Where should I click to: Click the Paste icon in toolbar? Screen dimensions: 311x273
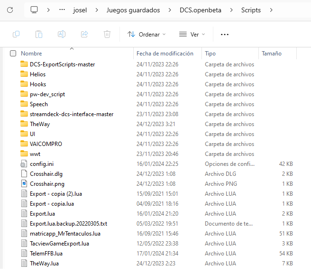(39, 34)
